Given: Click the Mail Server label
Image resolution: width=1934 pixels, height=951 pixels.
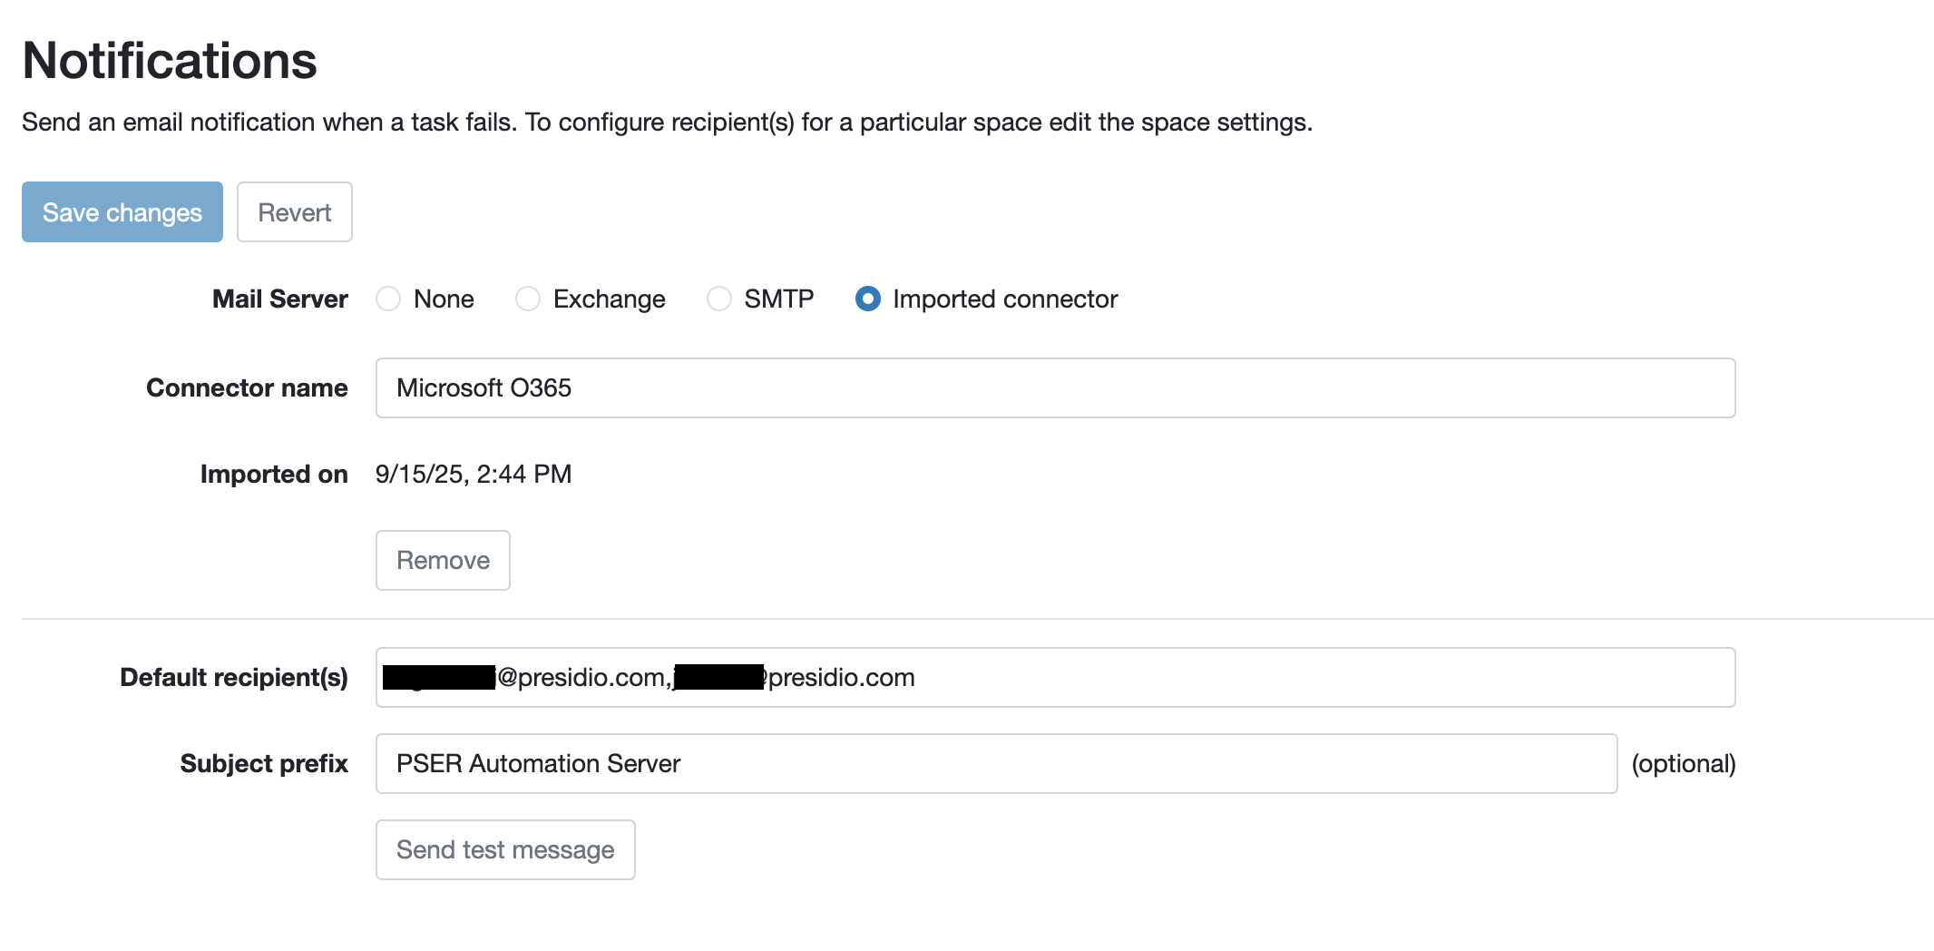Looking at the screenshot, I should tap(279, 299).
